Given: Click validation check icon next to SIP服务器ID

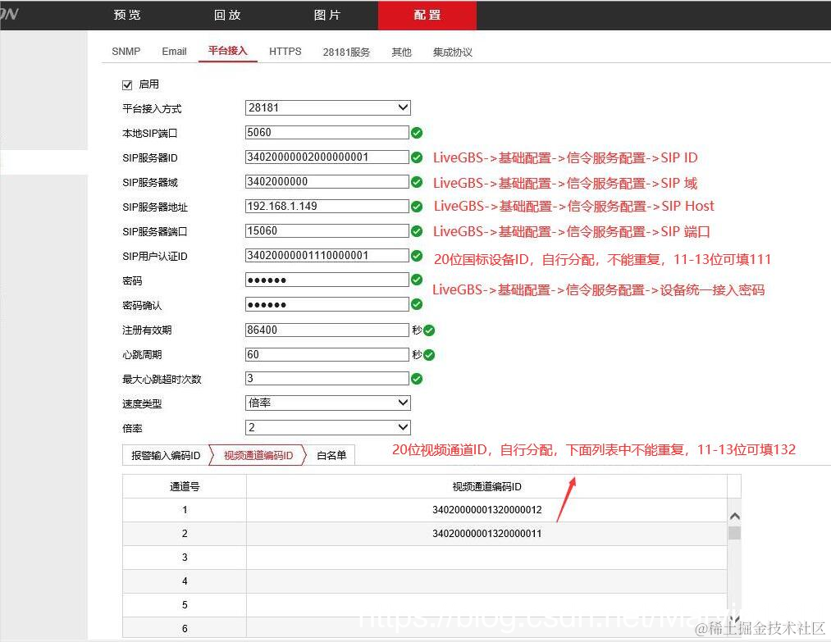Looking at the screenshot, I should (x=416, y=157).
